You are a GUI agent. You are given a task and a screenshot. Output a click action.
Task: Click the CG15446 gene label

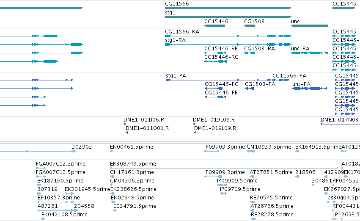(216, 21)
